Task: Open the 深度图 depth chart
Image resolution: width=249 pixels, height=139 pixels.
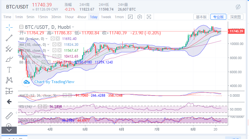Action: [235, 17]
